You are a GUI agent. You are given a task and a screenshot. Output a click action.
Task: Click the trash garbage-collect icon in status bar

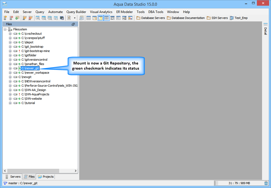coord(266,183)
